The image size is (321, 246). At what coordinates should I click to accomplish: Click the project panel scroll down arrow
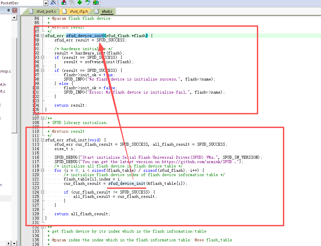coord(14,244)
